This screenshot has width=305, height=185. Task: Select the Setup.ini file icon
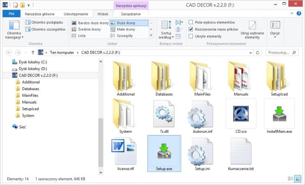[201, 152]
